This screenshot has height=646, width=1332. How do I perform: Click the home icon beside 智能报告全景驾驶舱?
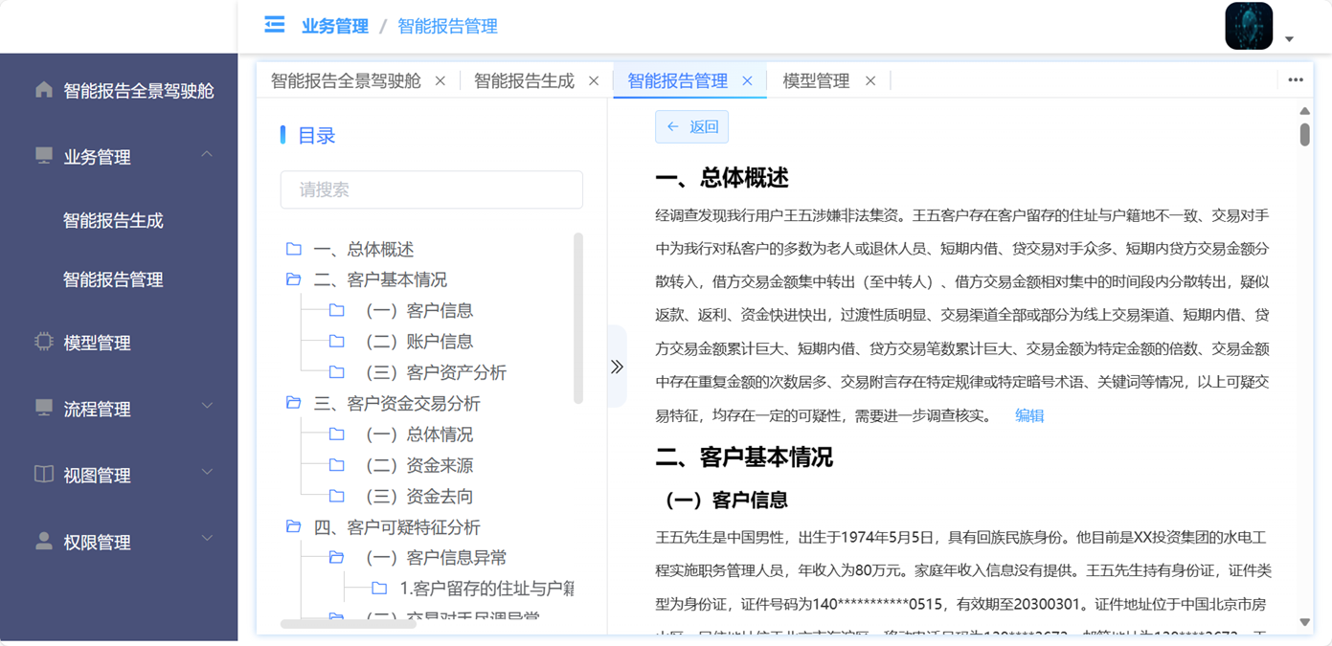click(44, 90)
